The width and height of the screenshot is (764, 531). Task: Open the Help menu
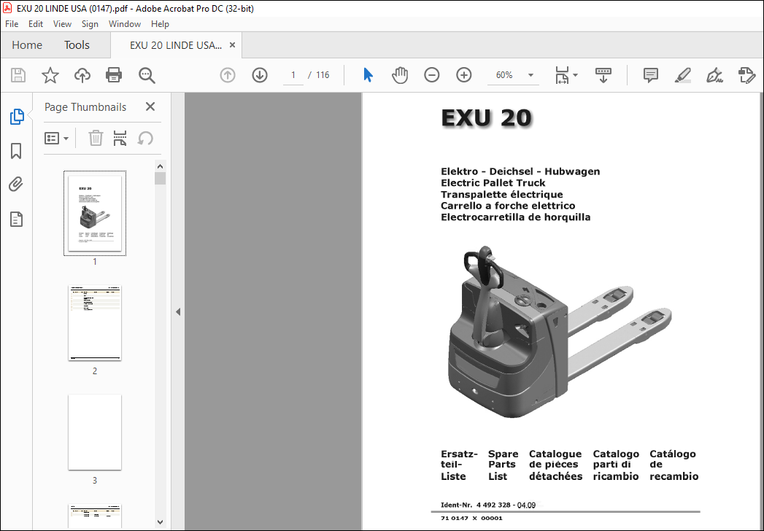click(160, 24)
